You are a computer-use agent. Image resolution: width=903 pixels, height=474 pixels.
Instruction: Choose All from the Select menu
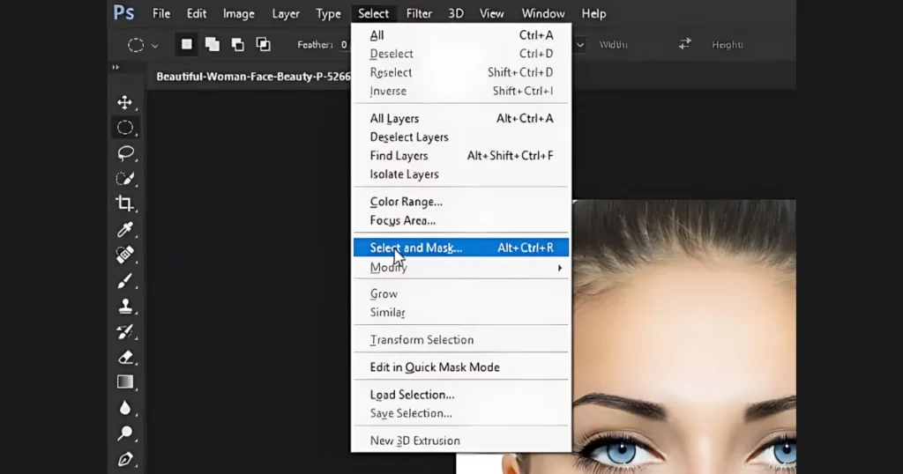(x=460, y=35)
